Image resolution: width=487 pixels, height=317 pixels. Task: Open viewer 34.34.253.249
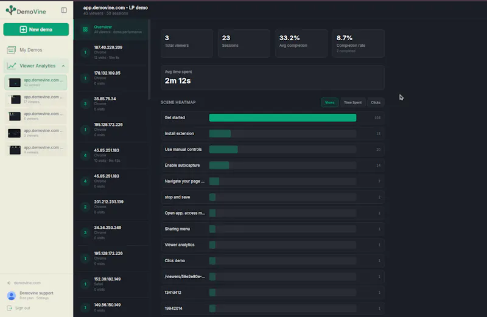click(x=112, y=233)
